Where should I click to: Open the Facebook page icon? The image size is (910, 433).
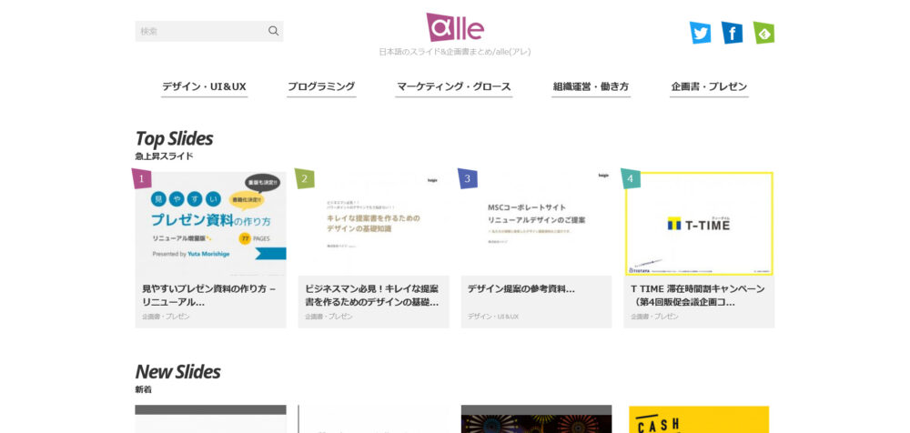733,33
